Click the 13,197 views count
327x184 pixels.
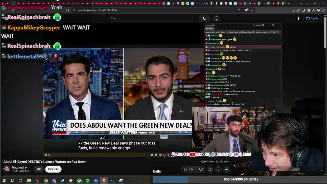click(x=208, y=162)
